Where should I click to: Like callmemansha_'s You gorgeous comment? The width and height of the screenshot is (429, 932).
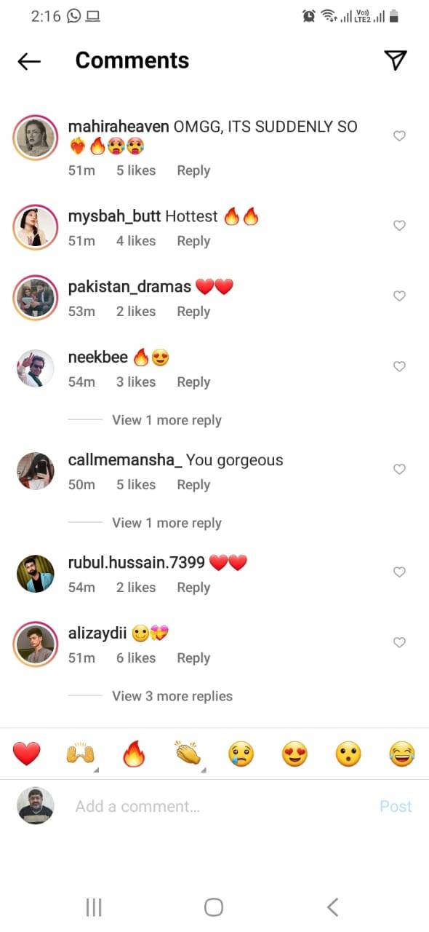coord(399,470)
